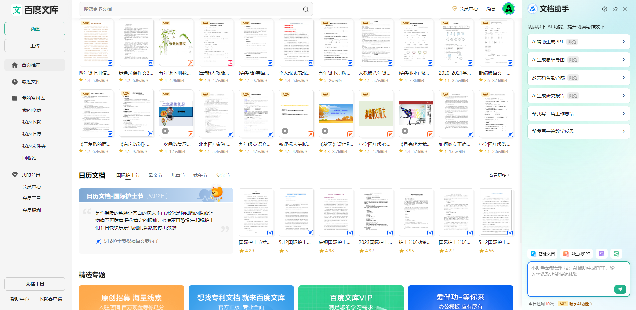Play the 月亮代表我 video document
Viewport: 636px width, 310px height.
click(x=405, y=131)
